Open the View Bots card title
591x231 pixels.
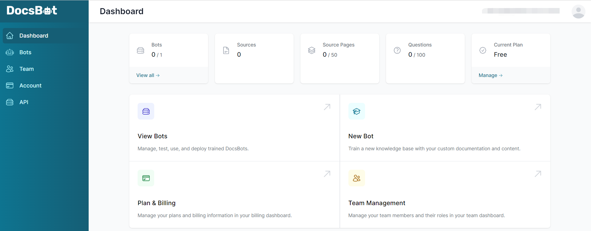[152, 136]
